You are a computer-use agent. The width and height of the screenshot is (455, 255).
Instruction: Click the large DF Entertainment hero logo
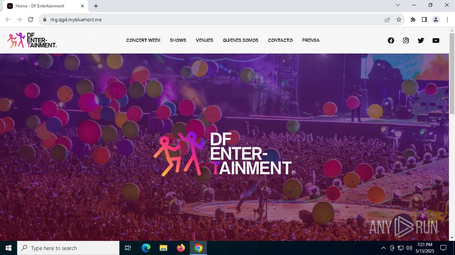tap(224, 154)
